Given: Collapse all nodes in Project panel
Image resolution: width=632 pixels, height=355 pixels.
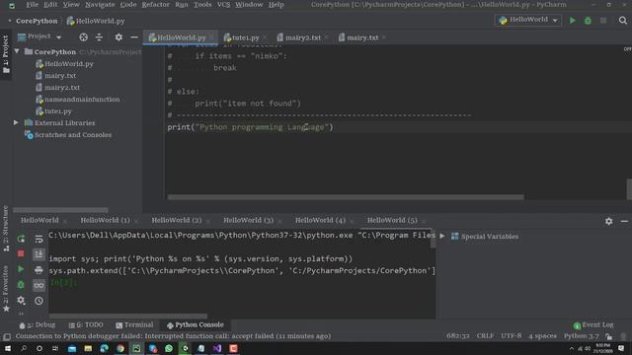Looking at the screenshot, I should point(99,37).
